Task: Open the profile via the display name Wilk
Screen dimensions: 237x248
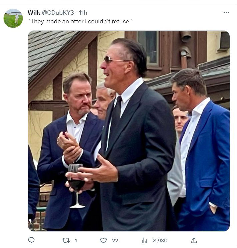Action: pos(34,13)
